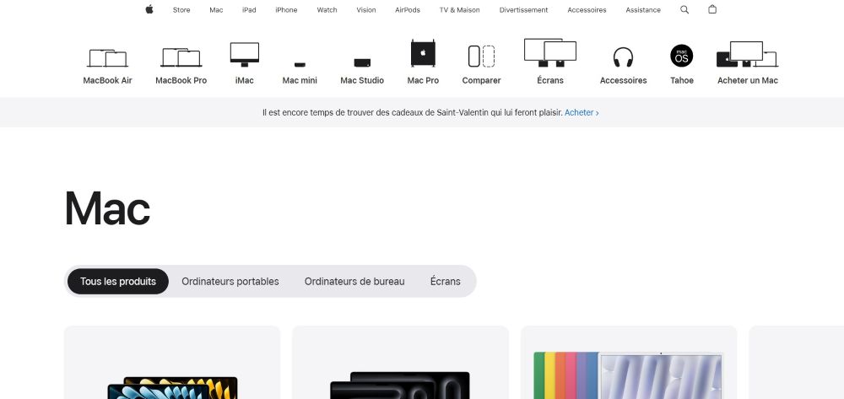Open the Comparer devices icon
The width and height of the screenshot is (844, 399).
pyautogui.click(x=481, y=56)
